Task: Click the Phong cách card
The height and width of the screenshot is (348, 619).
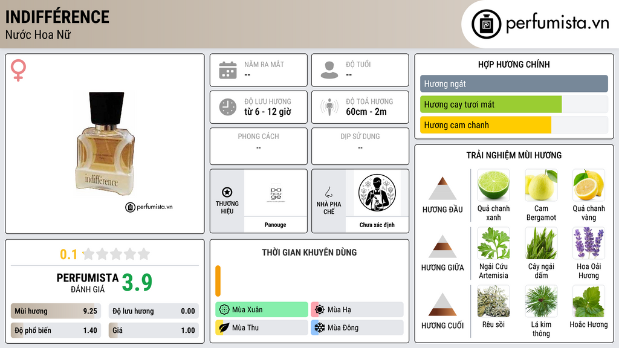Action: [259, 146]
